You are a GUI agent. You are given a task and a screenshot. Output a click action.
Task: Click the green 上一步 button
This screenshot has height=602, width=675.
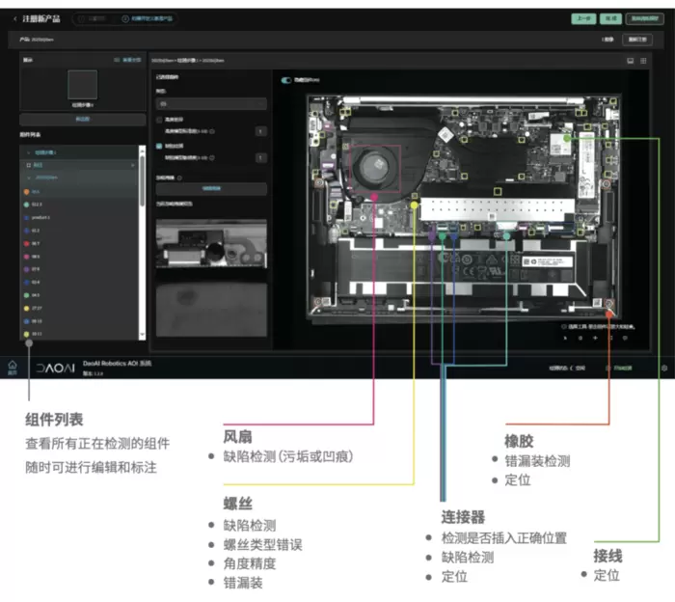coord(582,18)
